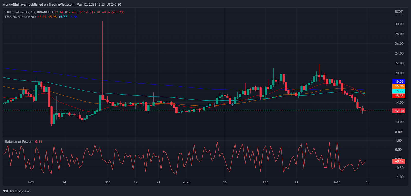Click the TradingView logo at bottom

pyautogui.click(x=16, y=191)
